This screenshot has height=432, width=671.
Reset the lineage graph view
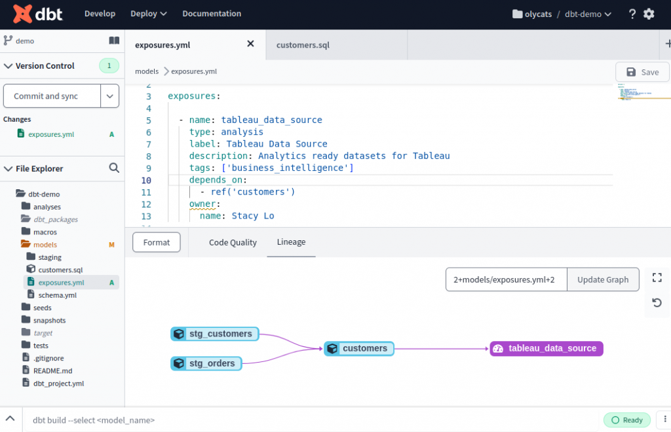click(x=657, y=303)
